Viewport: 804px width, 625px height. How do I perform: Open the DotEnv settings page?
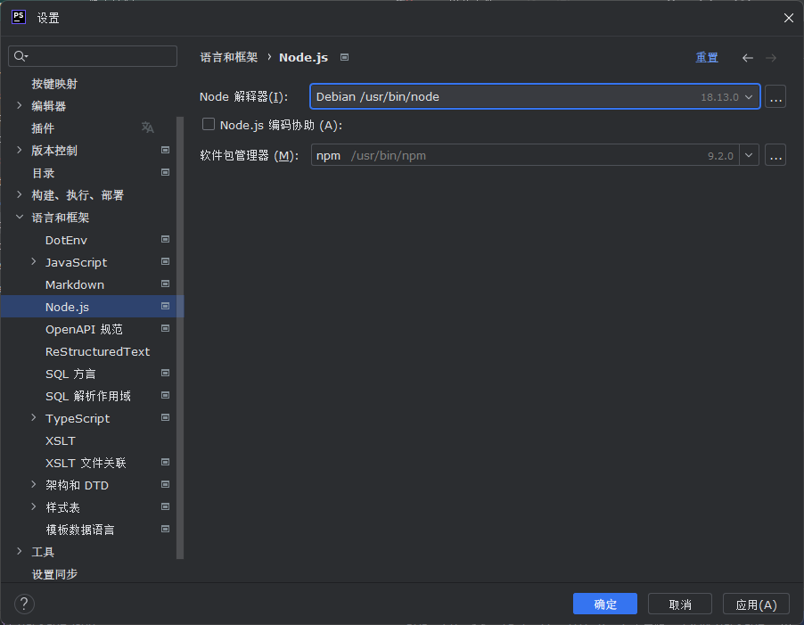pos(66,240)
